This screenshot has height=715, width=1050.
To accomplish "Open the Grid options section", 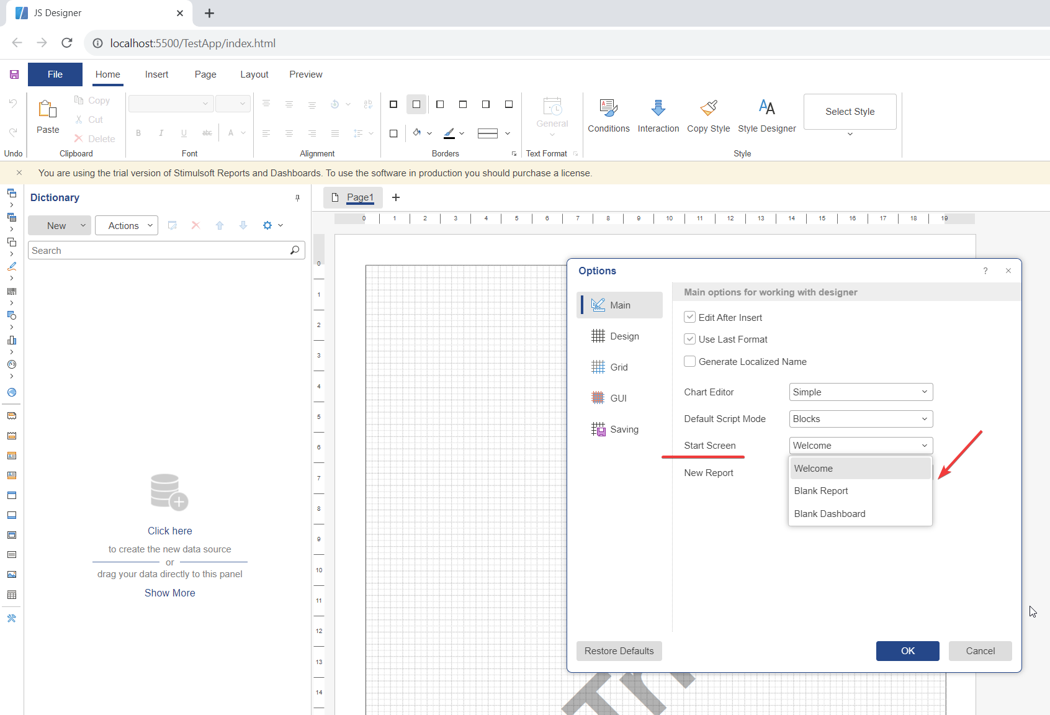I will [620, 367].
